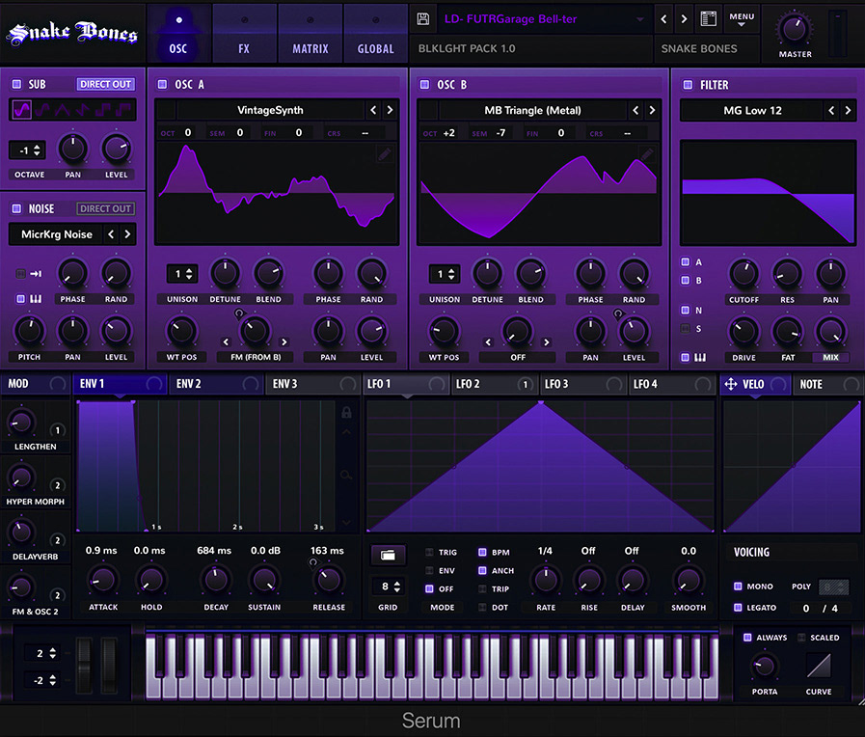Viewport: 865px width, 737px height.
Task: Click the VELO move arrows icon
Action: [730, 385]
